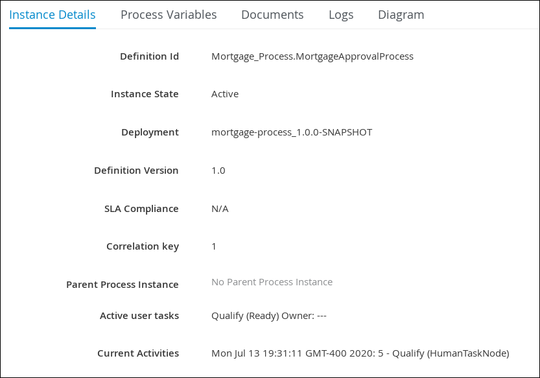
Task: Click the No Parent Process Instance text
Action: tap(272, 282)
